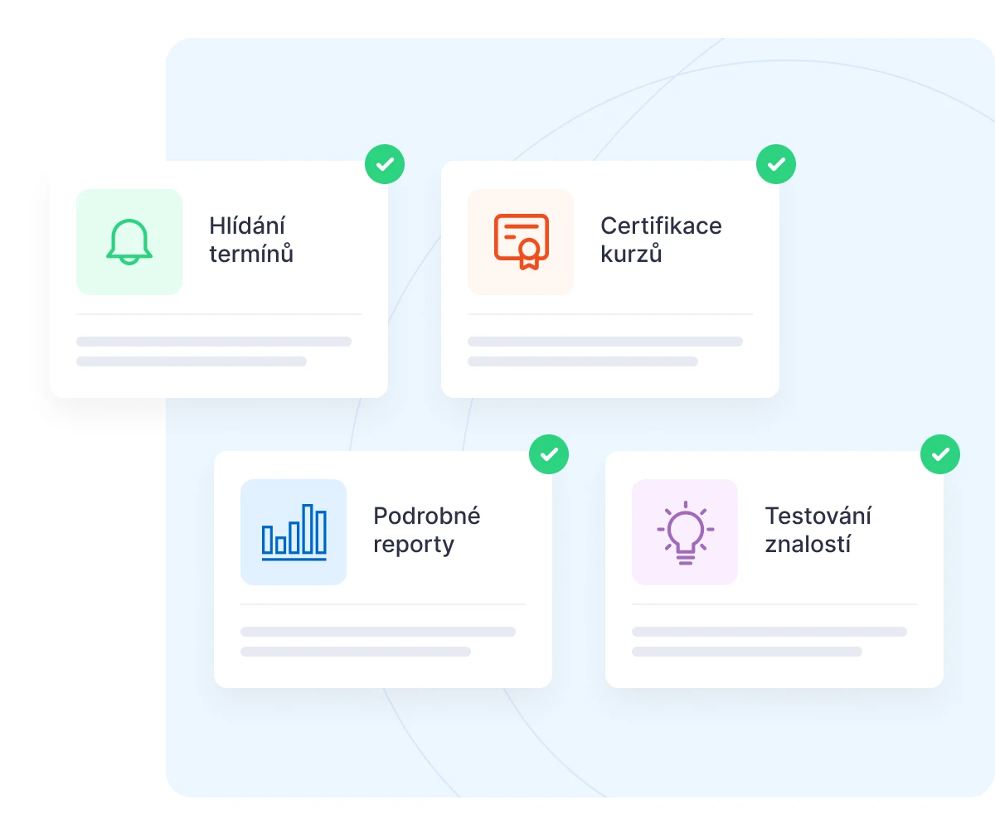The height and width of the screenshot is (829, 995).
Task: Click longer placeholder line in Podrobné reporty card
Action: (x=378, y=632)
